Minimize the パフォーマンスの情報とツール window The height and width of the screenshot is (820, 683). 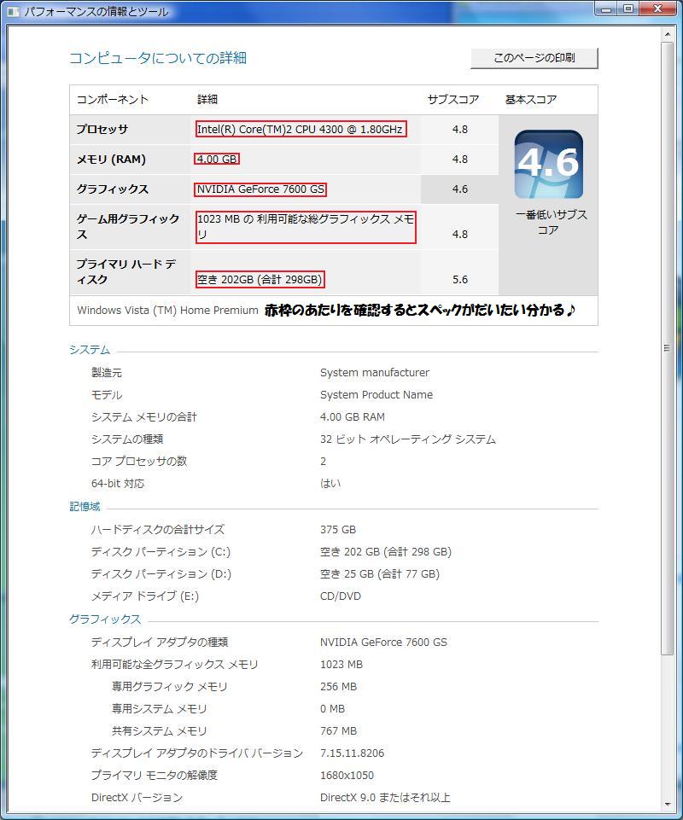point(606,9)
